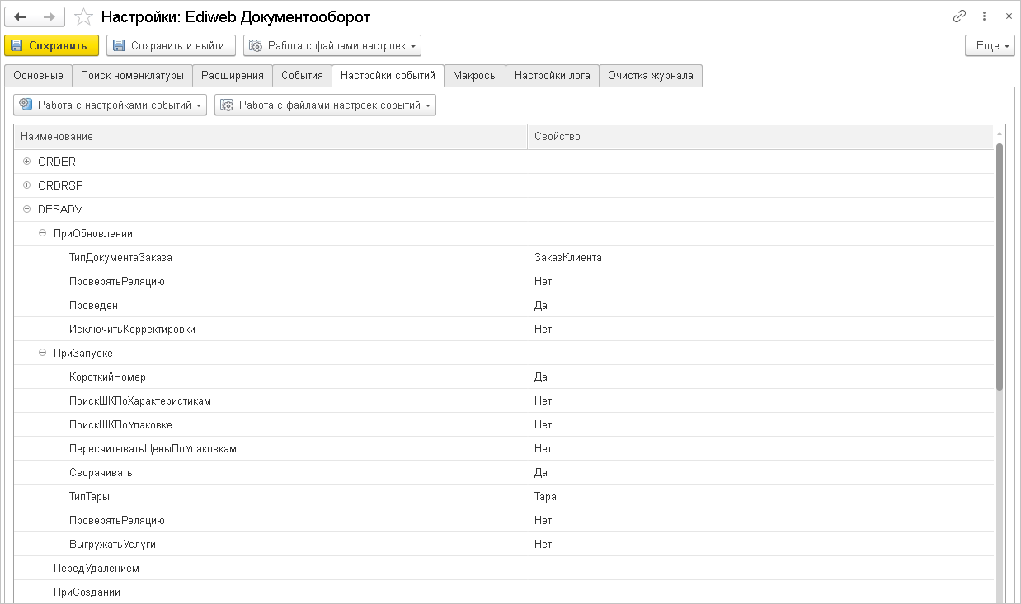Add window to favorites with star icon
This screenshot has height=604, width=1021.
82,16
